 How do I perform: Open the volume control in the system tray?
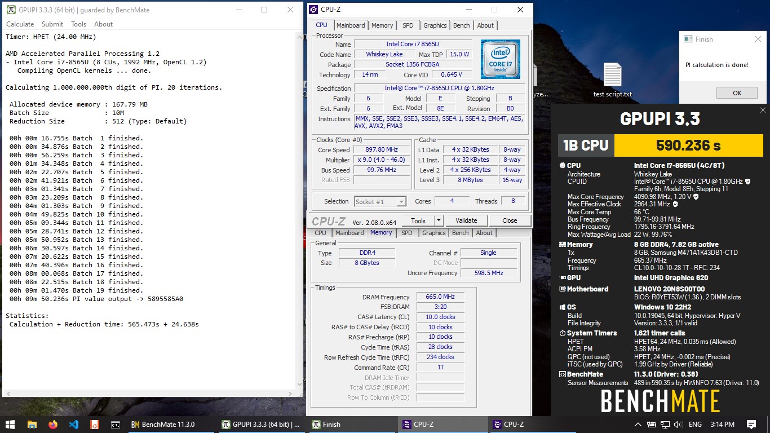pos(677,425)
